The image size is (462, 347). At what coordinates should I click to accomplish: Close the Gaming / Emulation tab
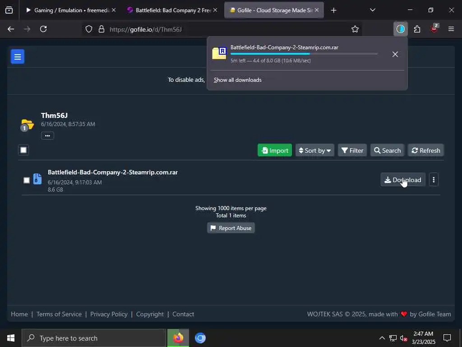[114, 10]
